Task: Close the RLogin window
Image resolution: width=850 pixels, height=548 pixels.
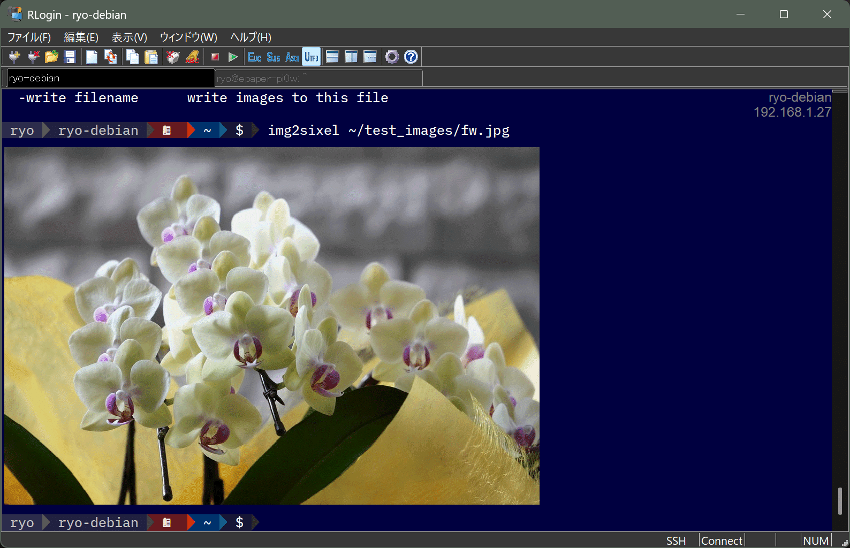Action: (x=827, y=14)
